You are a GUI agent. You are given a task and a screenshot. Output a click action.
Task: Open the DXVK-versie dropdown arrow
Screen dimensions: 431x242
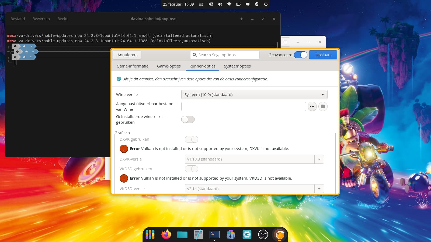tap(319, 159)
